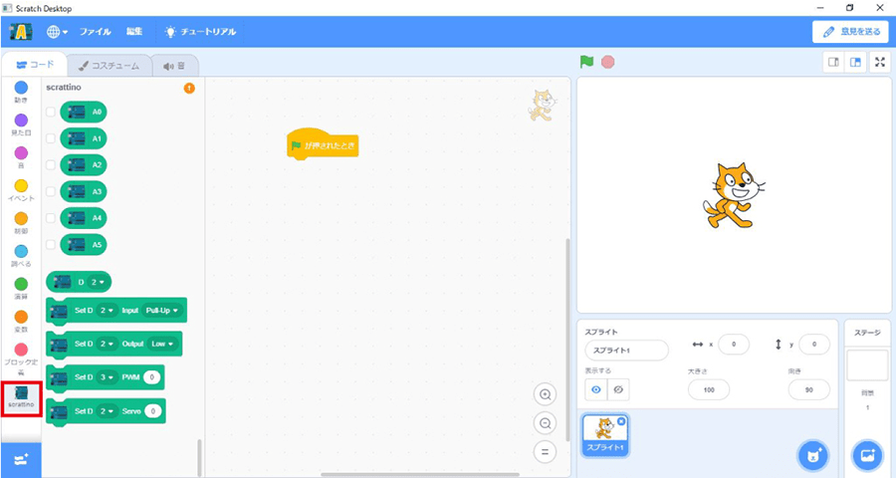This screenshot has height=478, width=896.
Task: Click the Servo angle value field
Action: (153, 411)
